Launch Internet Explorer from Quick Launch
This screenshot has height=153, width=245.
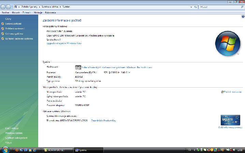coord(34,150)
